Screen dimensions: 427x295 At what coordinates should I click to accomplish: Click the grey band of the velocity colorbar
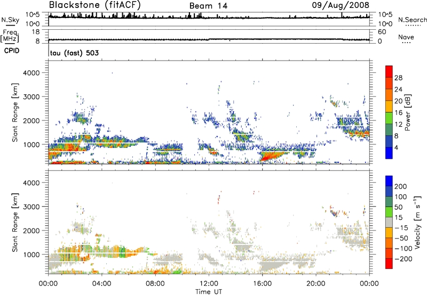(x=389, y=222)
